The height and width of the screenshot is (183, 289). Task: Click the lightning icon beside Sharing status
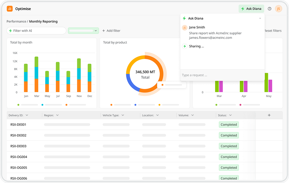click(x=185, y=46)
